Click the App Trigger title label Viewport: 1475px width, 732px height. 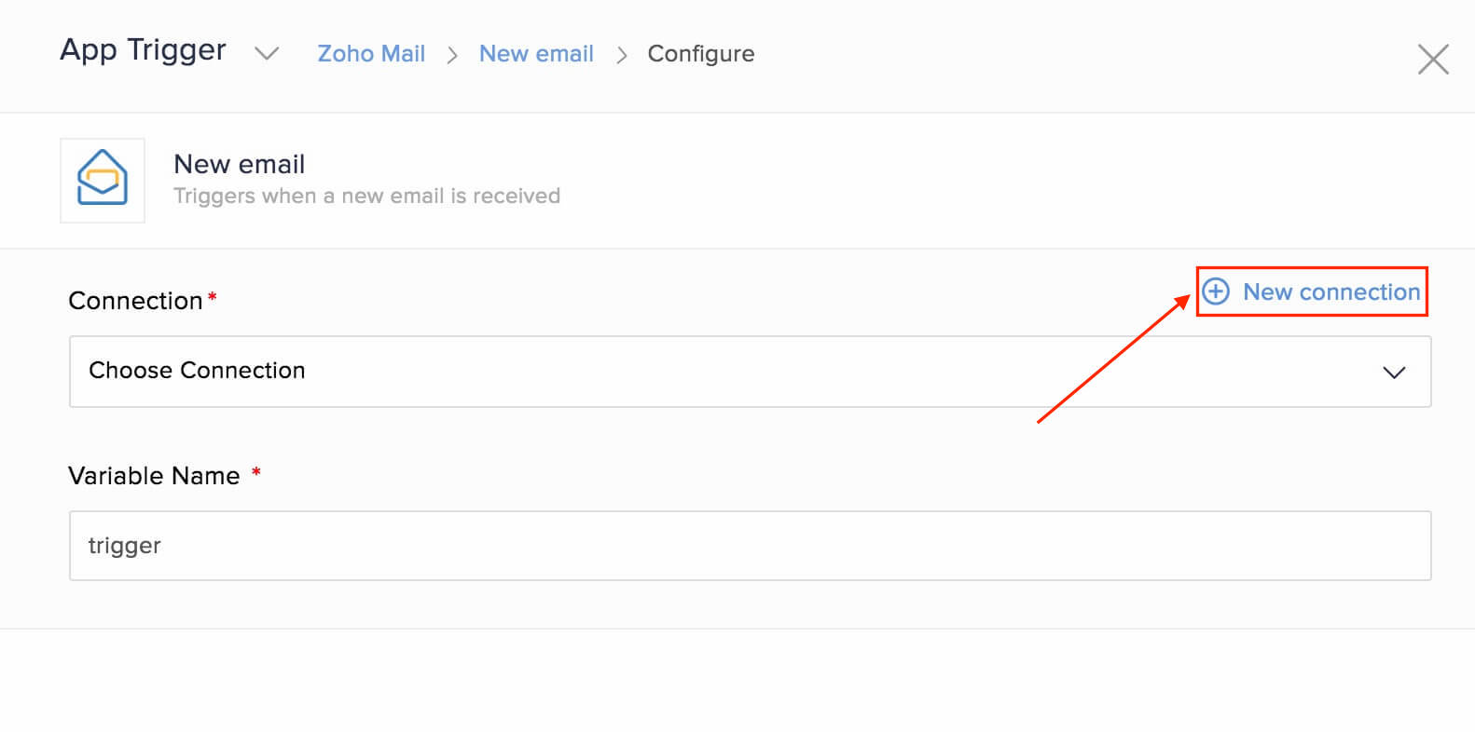(x=142, y=50)
